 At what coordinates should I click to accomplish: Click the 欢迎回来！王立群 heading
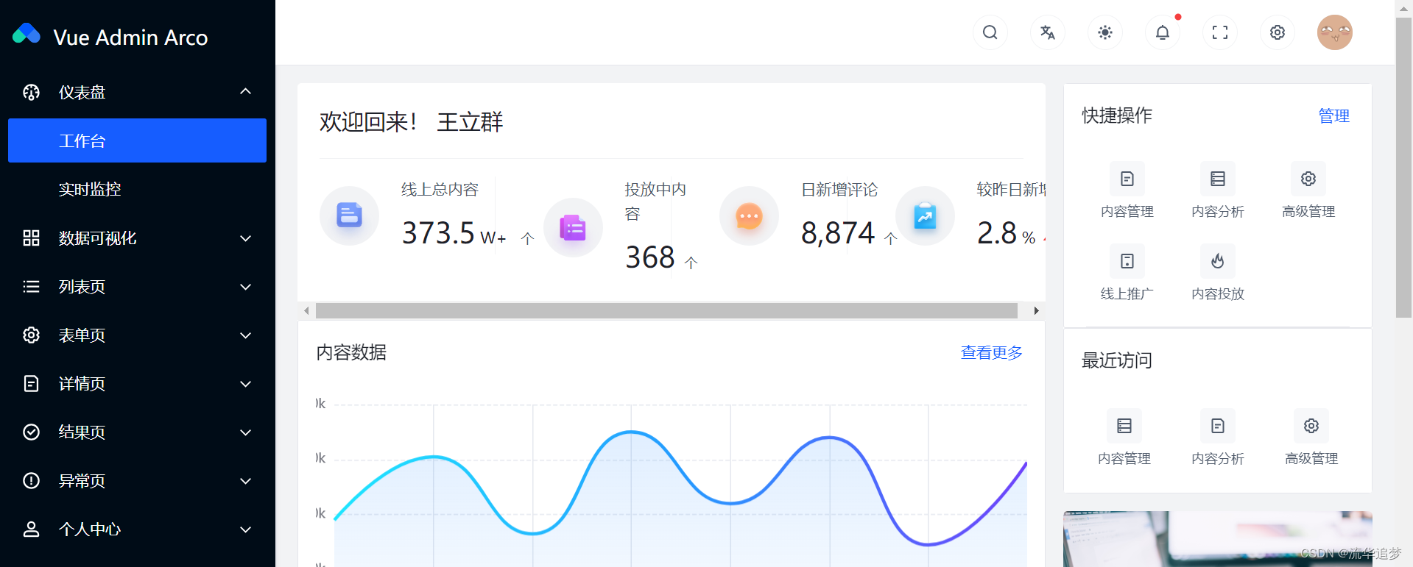(x=411, y=121)
